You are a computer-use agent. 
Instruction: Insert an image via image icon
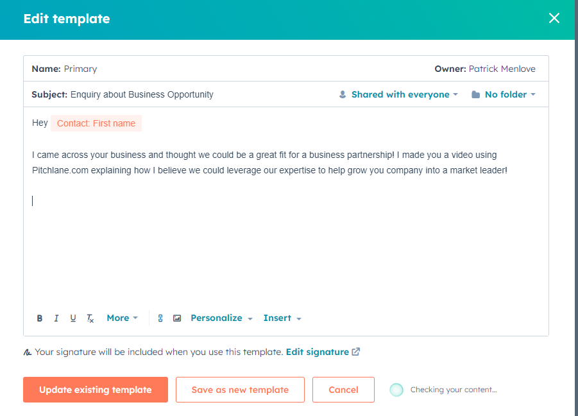pyautogui.click(x=177, y=318)
